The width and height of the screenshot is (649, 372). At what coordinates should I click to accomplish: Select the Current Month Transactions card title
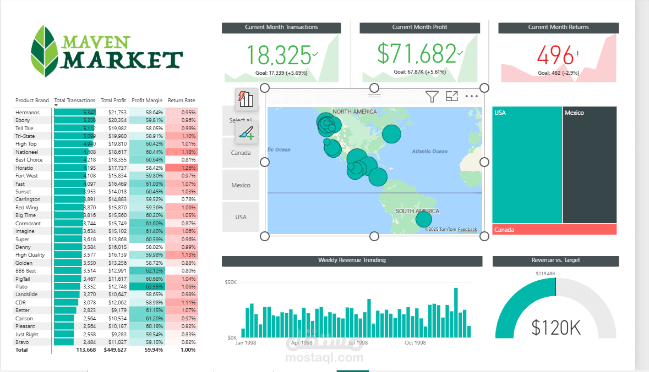click(281, 27)
